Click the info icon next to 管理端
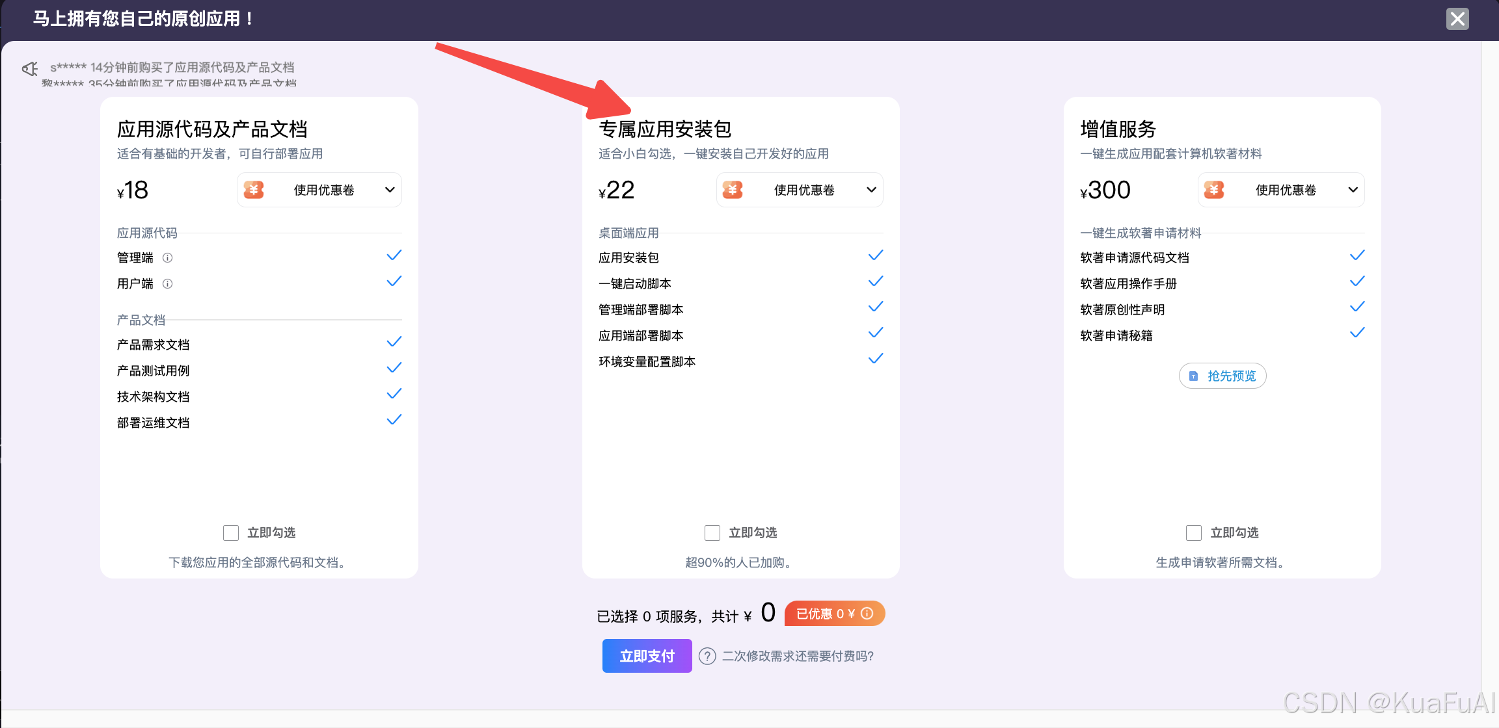1499x728 pixels. click(167, 258)
